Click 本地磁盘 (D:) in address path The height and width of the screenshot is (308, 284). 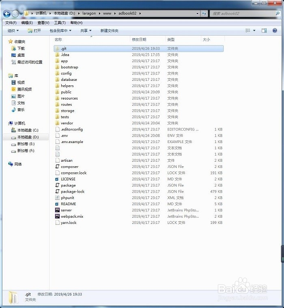65,13
